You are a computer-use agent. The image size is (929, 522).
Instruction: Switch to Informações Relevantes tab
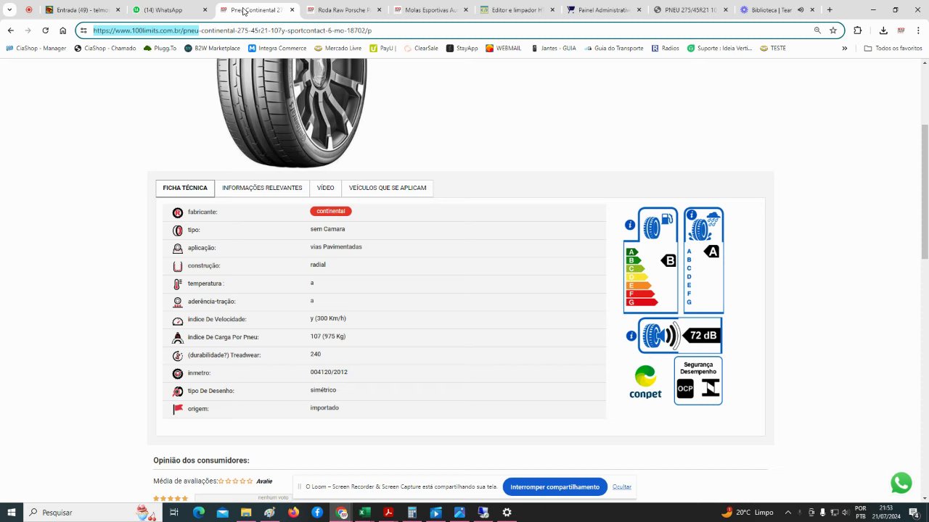tap(262, 188)
